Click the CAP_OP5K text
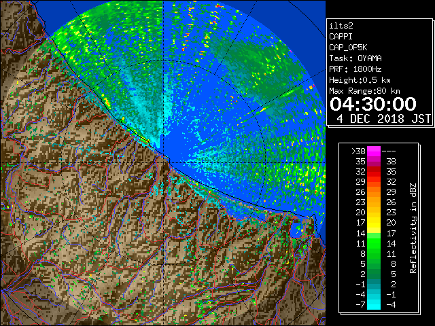Viewport: 435px width, 326px height. click(x=348, y=48)
